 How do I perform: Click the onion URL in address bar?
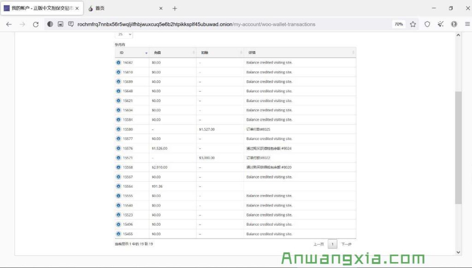pos(196,24)
